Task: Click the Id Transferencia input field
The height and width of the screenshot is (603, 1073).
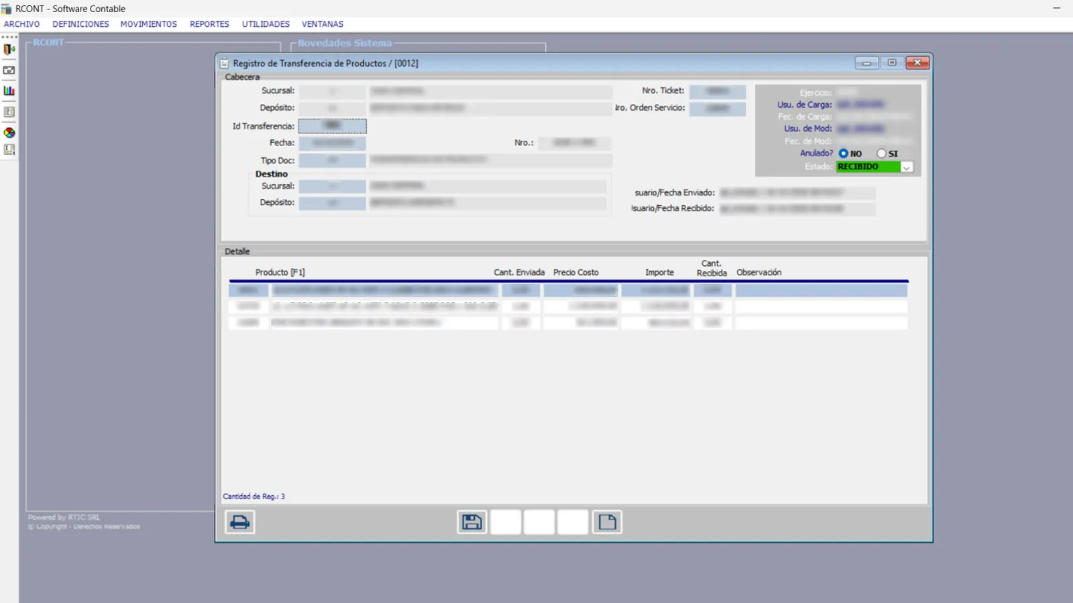Action: coord(333,126)
